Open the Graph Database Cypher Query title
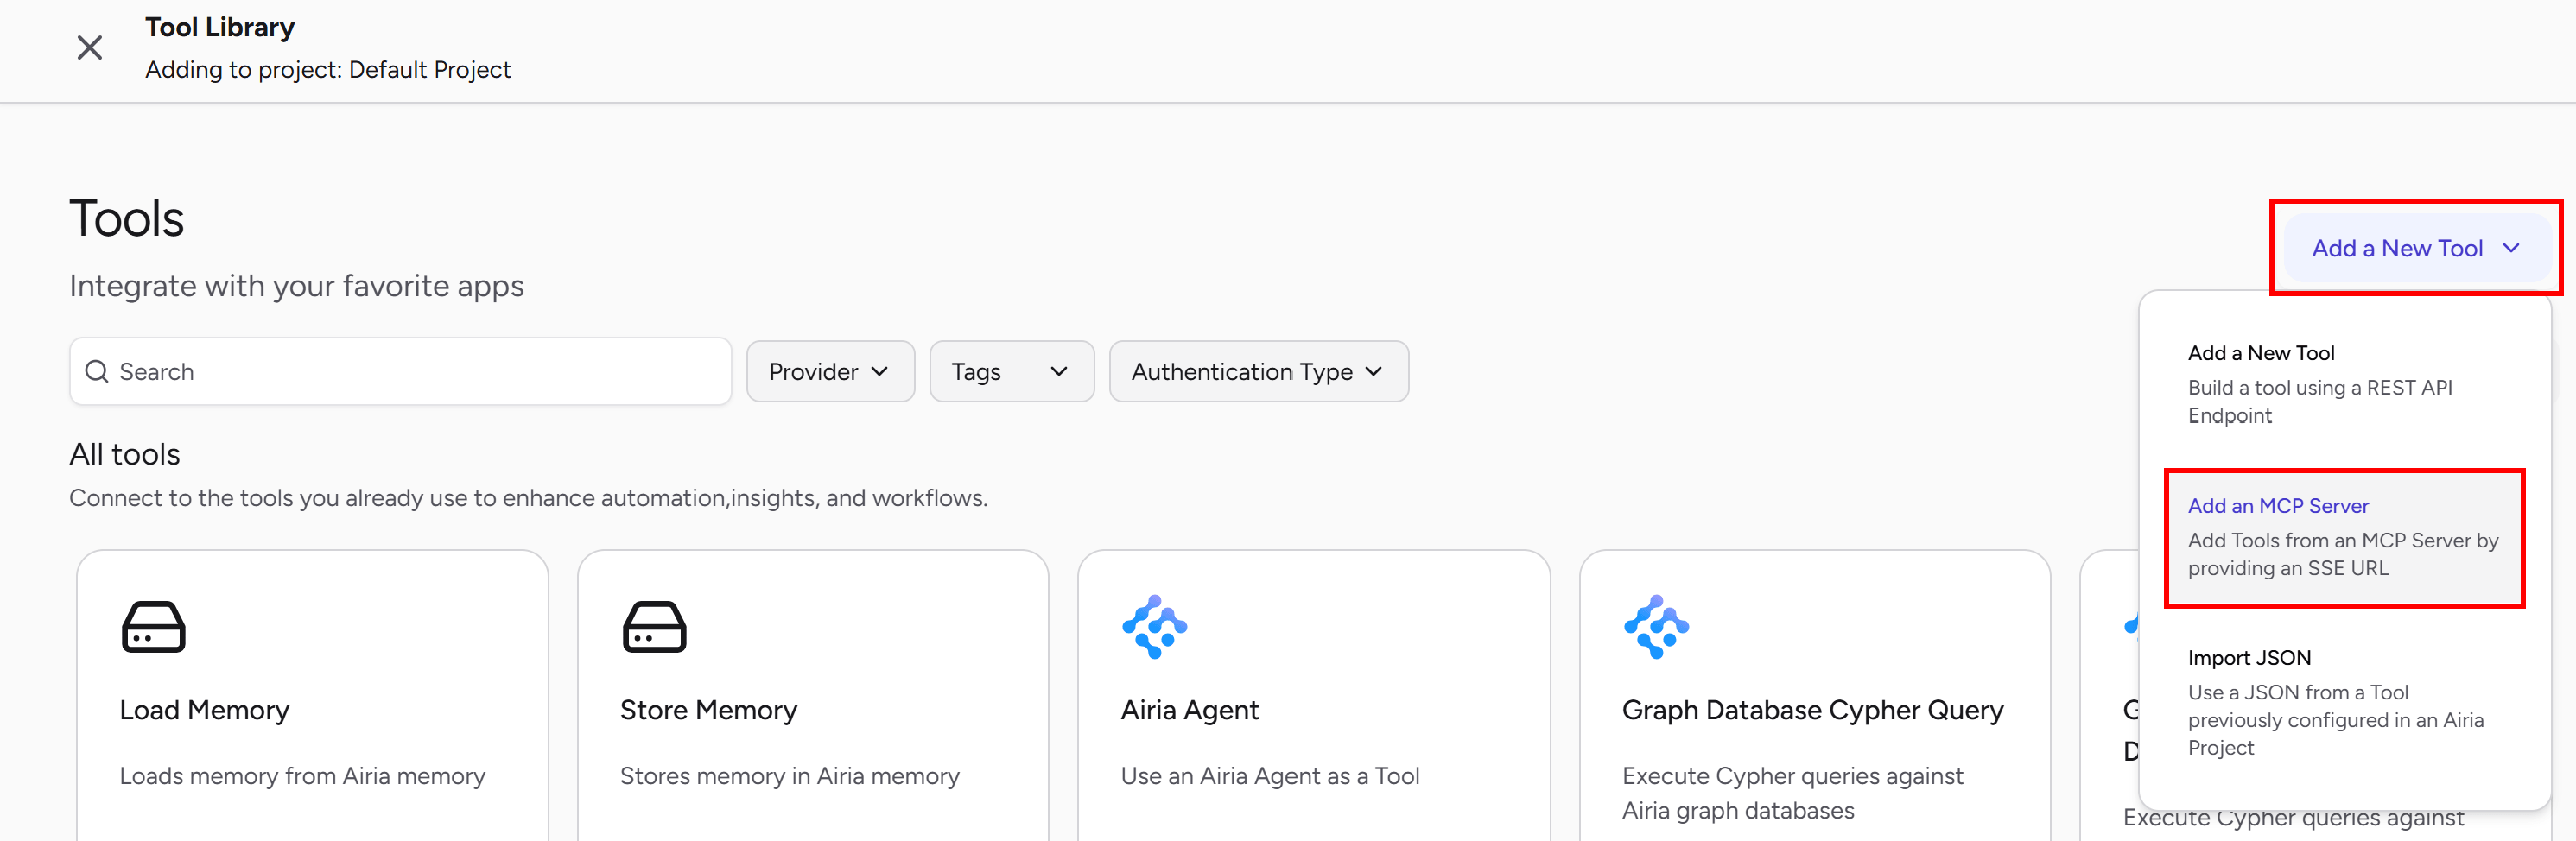Screen dimensions: 2576x841 [x=1812, y=710]
